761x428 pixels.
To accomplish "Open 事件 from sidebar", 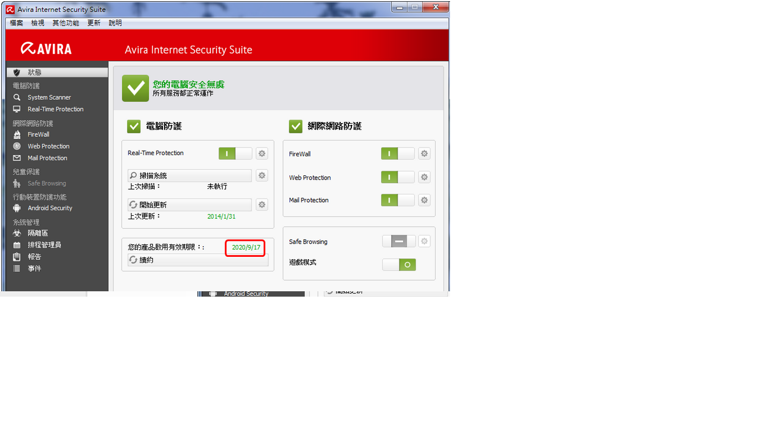I will 34,269.
